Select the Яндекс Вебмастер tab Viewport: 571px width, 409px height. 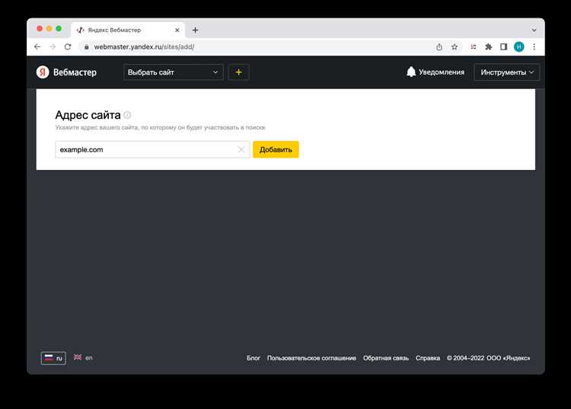point(128,30)
